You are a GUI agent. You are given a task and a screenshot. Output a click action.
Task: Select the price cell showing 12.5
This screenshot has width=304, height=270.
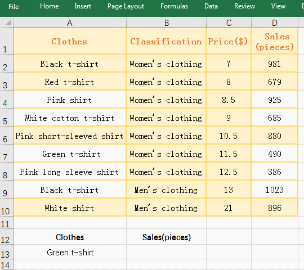click(229, 172)
